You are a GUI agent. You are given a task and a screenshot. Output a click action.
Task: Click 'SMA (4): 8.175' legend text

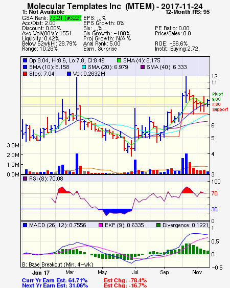(x=142, y=60)
